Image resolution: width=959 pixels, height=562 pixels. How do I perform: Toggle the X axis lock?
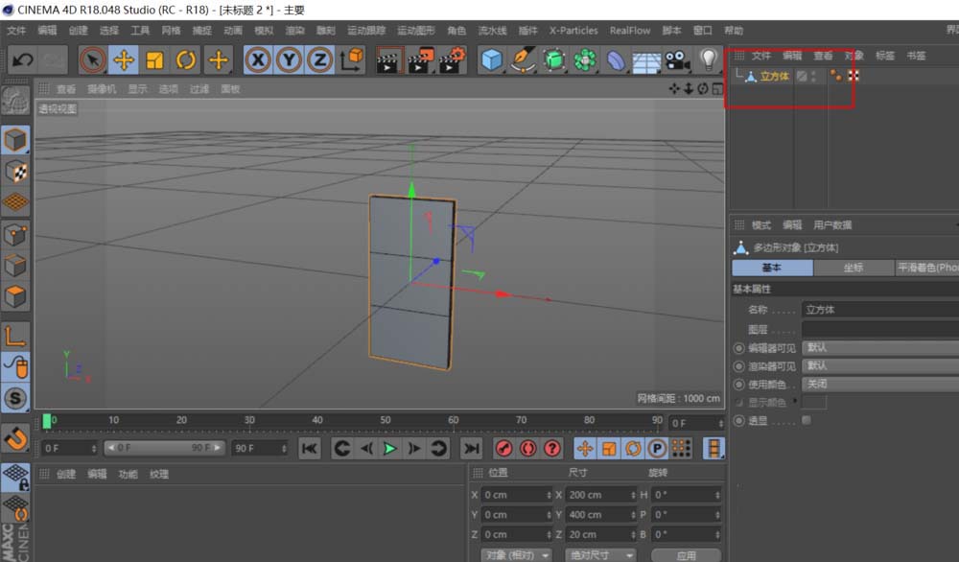(x=257, y=59)
